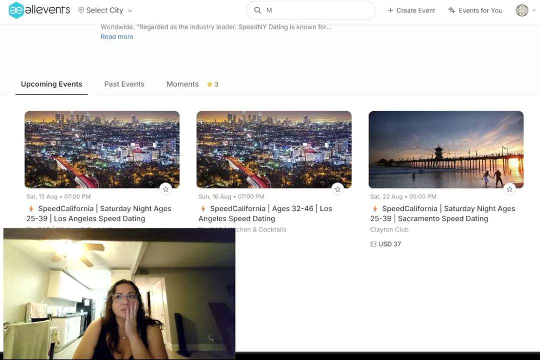This screenshot has height=360, width=540.
Task: Click lightning icon on Sacramento event title
Action: click(x=375, y=209)
